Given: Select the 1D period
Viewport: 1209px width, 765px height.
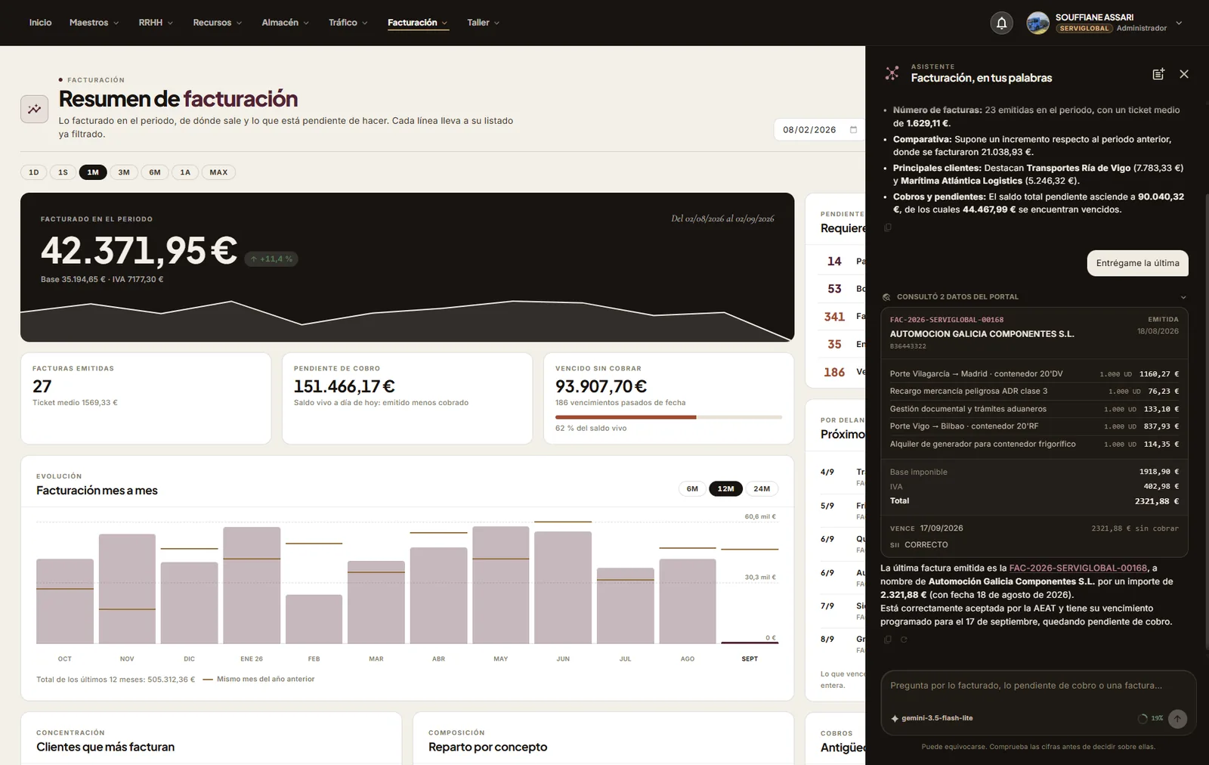Looking at the screenshot, I should (34, 172).
